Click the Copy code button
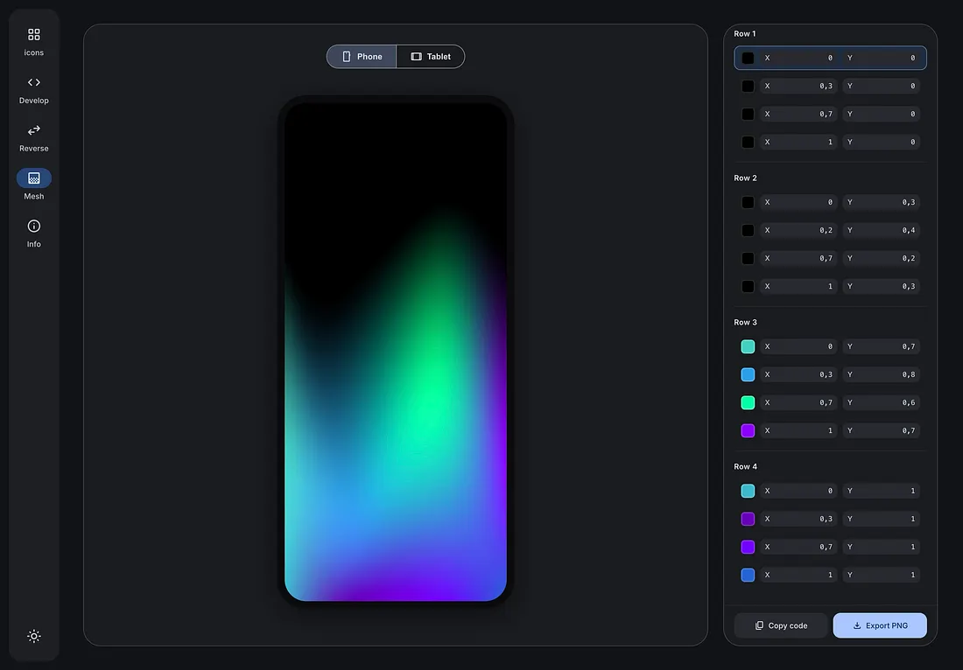This screenshot has width=963, height=670. (781, 625)
